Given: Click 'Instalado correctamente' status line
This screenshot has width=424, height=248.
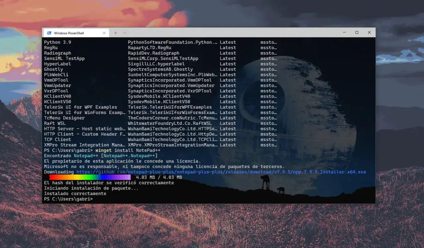Looking at the screenshot, I should pyautogui.click(x=75, y=194).
